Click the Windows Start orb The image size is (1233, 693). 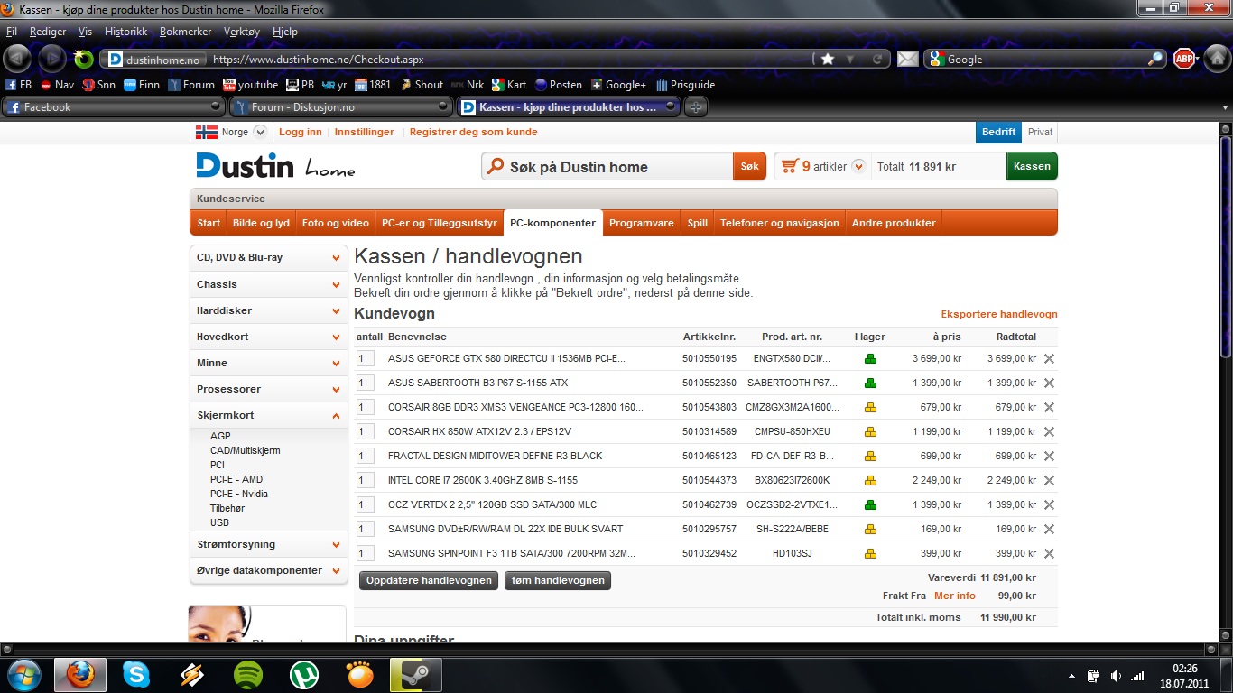pos(23,674)
